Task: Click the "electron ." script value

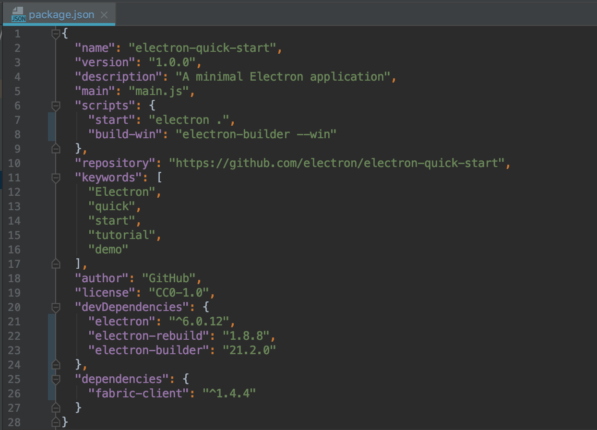Action: click(190, 120)
